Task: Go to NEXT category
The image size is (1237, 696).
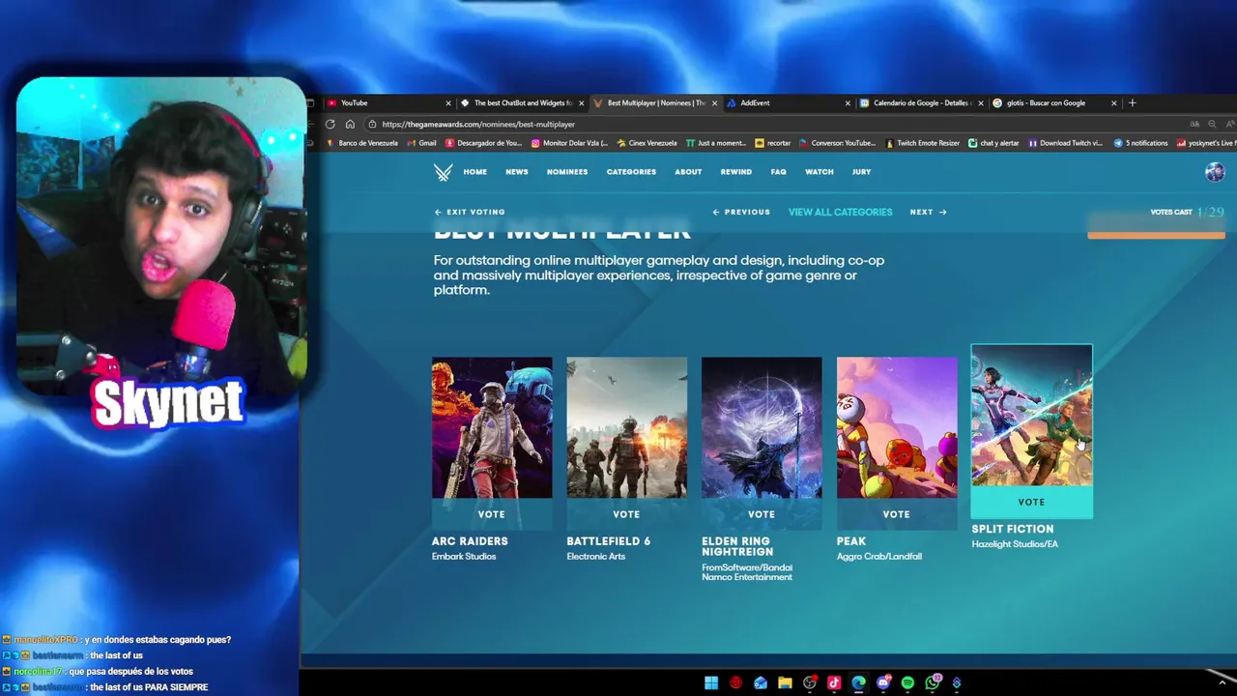Action: [928, 212]
